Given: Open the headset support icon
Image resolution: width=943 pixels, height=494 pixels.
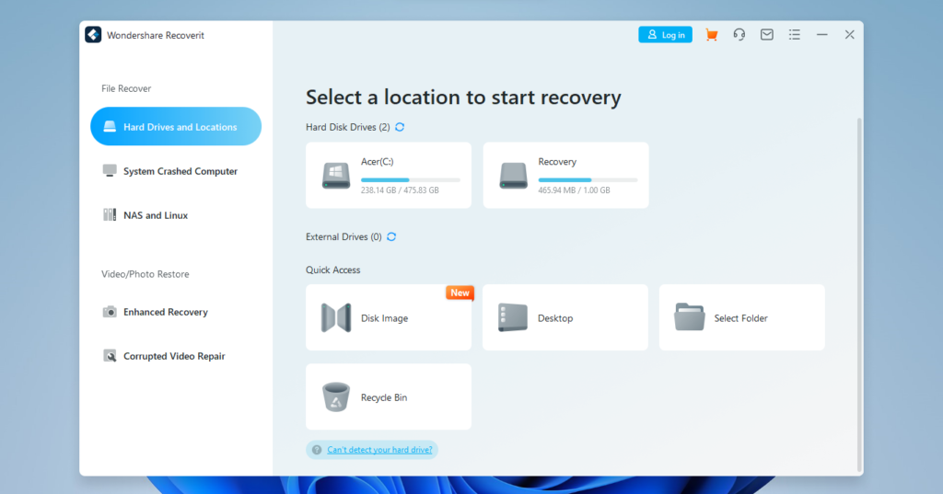Looking at the screenshot, I should pyautogui.click(x=739, y=35).
